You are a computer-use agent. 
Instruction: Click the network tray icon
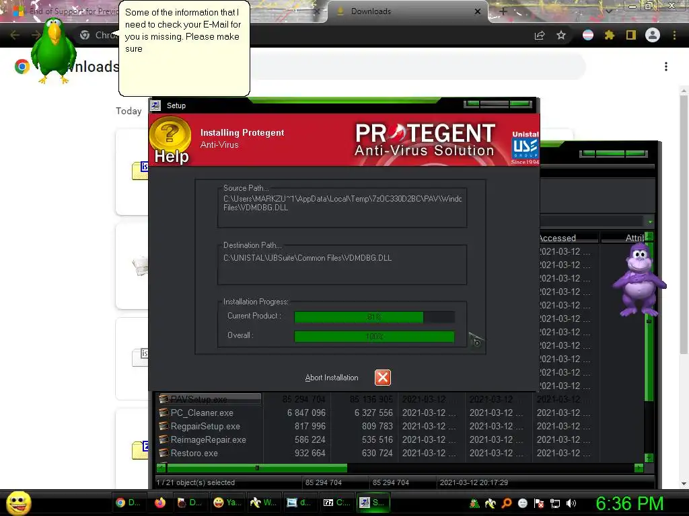tap(555, 503)
